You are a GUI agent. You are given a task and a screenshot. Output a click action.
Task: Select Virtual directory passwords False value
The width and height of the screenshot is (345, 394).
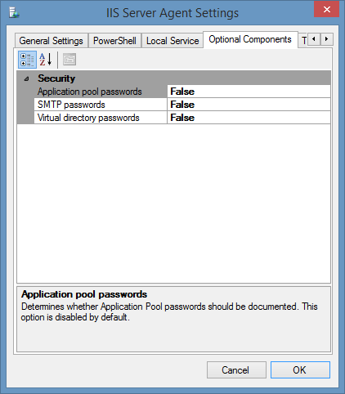pyautogui.click(x=249, y=118)
